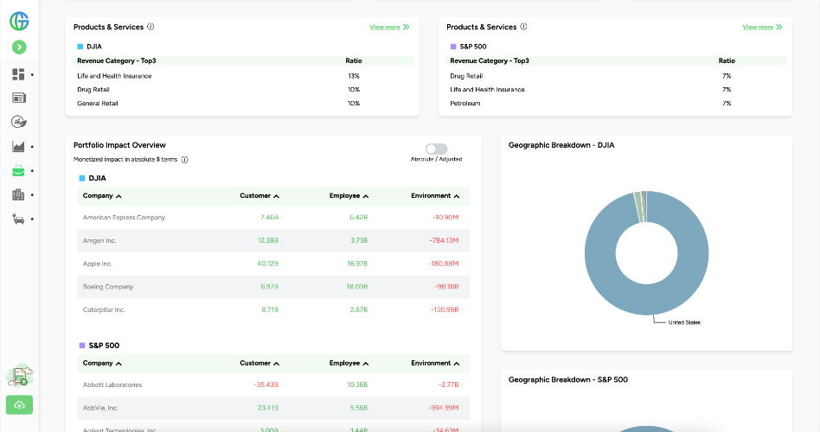Click the Geographic Breakdown - S&P 500 heading
This screenshot has width=820, height=432.
coord(568,380)
